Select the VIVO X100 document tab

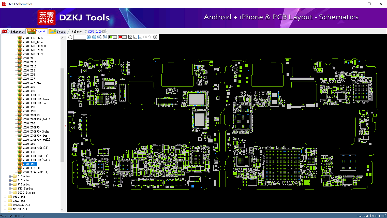(95, 32)
